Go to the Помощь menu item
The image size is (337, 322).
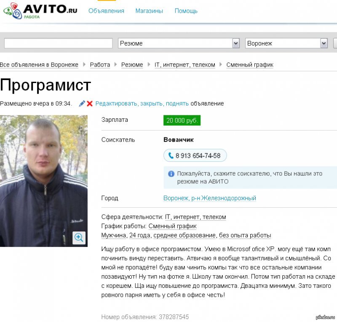pyautogui.click(x=186, y=11)
